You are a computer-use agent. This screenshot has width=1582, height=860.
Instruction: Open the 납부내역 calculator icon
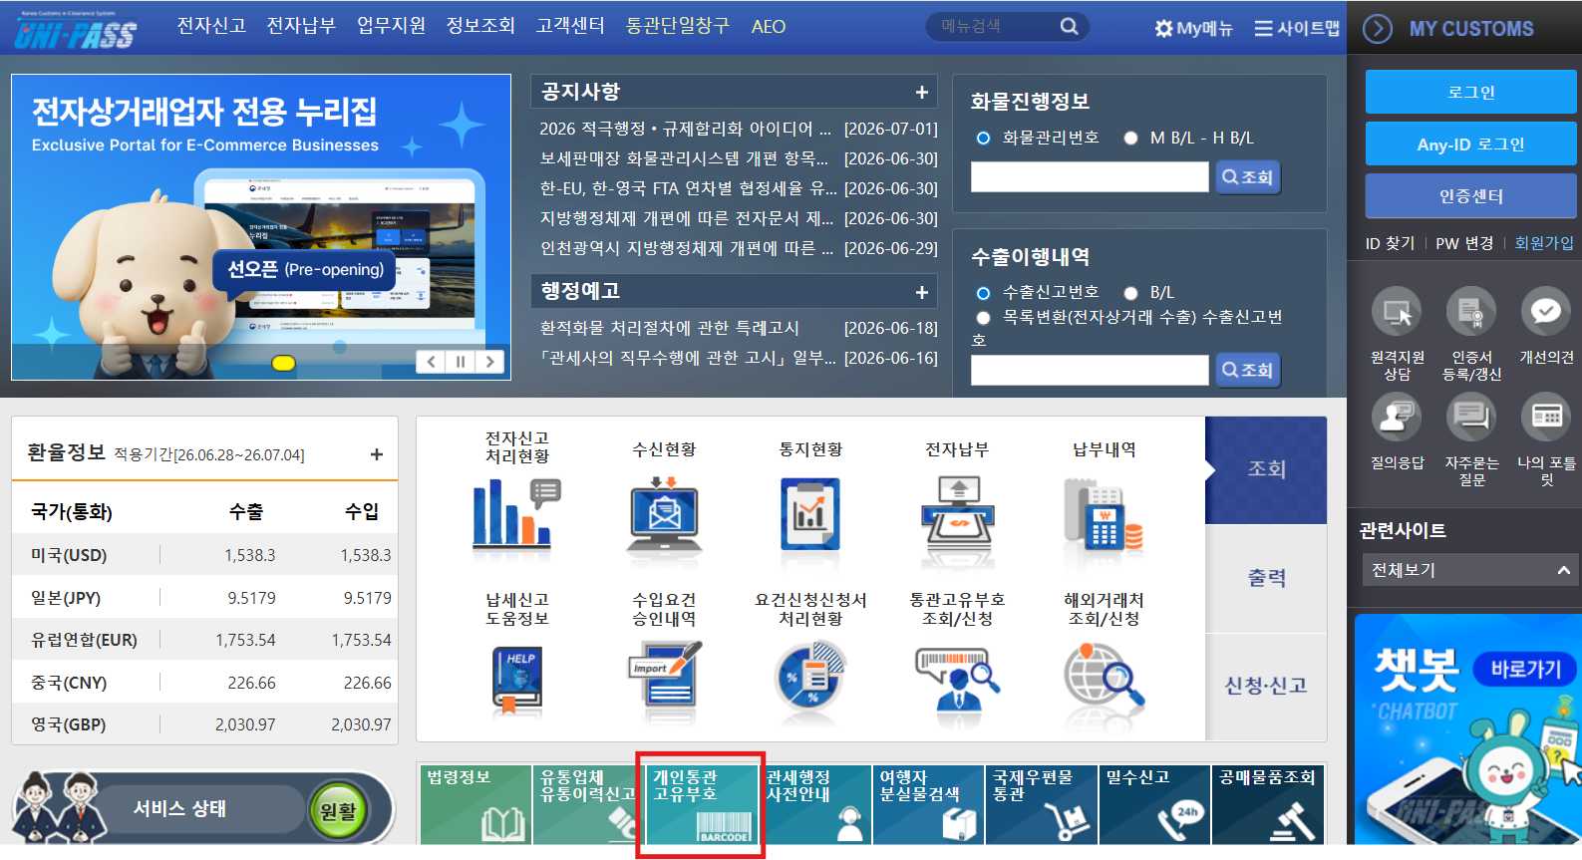[x=1104, y=514]
